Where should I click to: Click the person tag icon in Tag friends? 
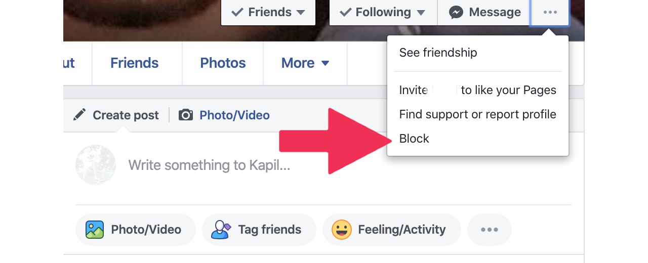coord(221,230)
